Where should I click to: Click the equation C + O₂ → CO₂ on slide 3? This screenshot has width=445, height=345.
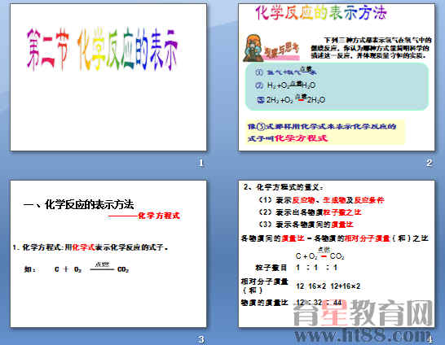click(91, 268)
